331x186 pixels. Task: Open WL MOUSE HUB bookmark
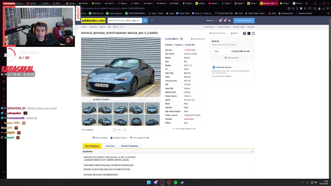224,13
